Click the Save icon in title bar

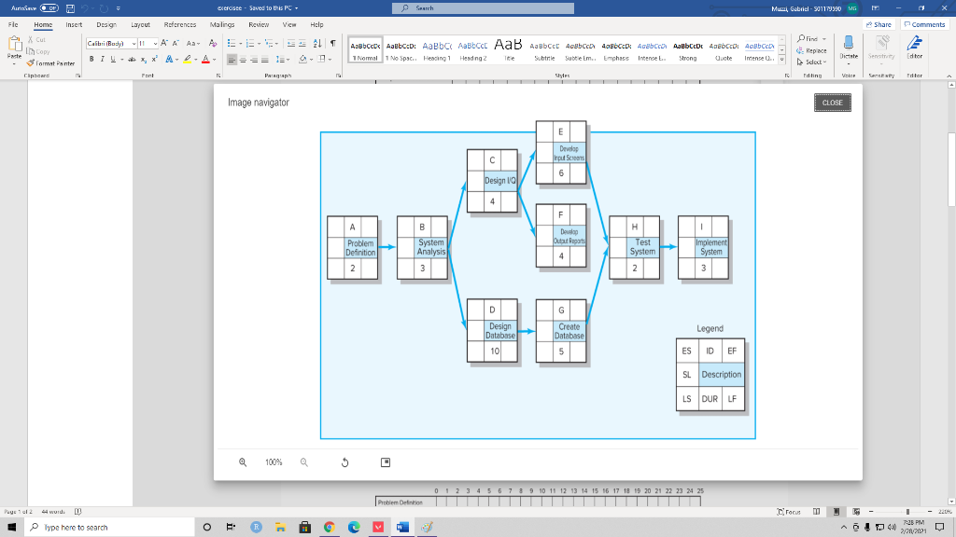70,8
